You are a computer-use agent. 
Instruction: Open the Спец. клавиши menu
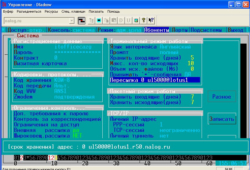(73, 11)
